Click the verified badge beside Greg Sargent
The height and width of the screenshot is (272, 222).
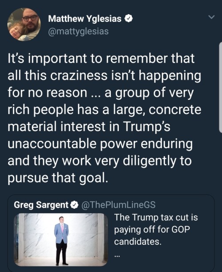tap(74, 205)
